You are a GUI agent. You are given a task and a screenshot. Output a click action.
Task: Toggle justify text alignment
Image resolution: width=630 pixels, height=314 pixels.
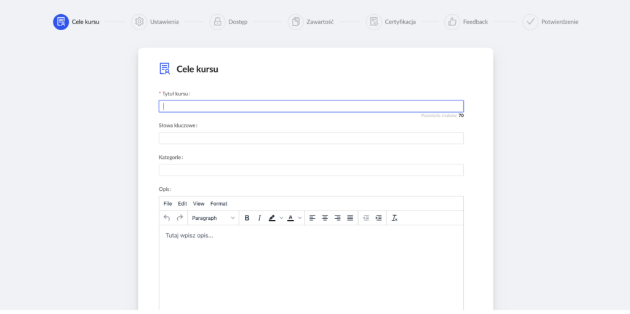350,218
